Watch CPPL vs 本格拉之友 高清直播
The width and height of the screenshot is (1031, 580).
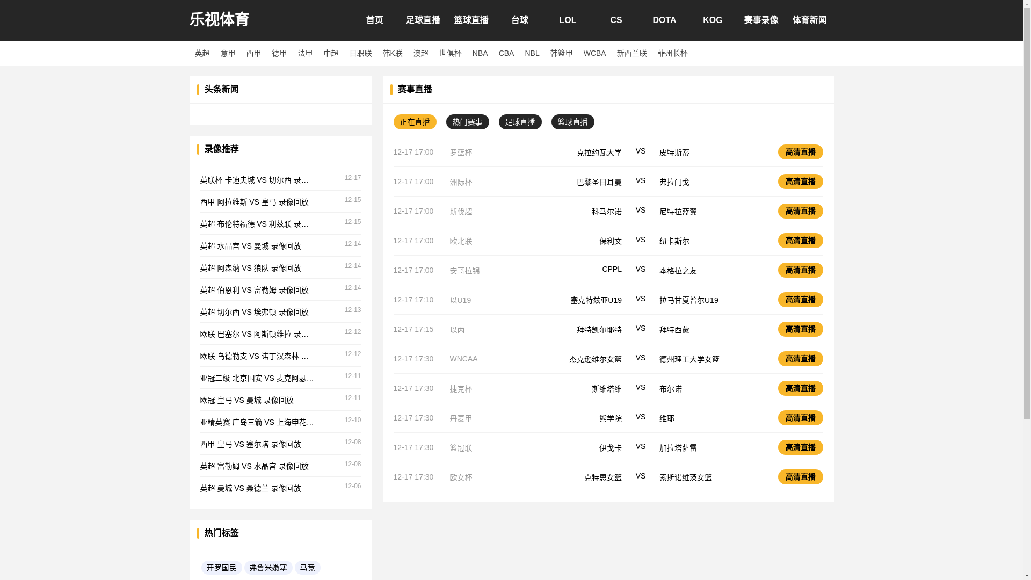[x=801, y=270]
